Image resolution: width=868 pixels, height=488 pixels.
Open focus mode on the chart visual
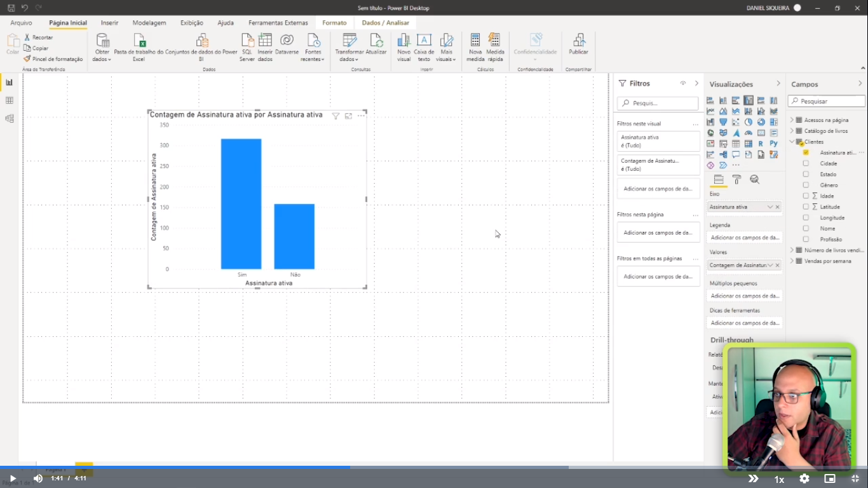348,116
